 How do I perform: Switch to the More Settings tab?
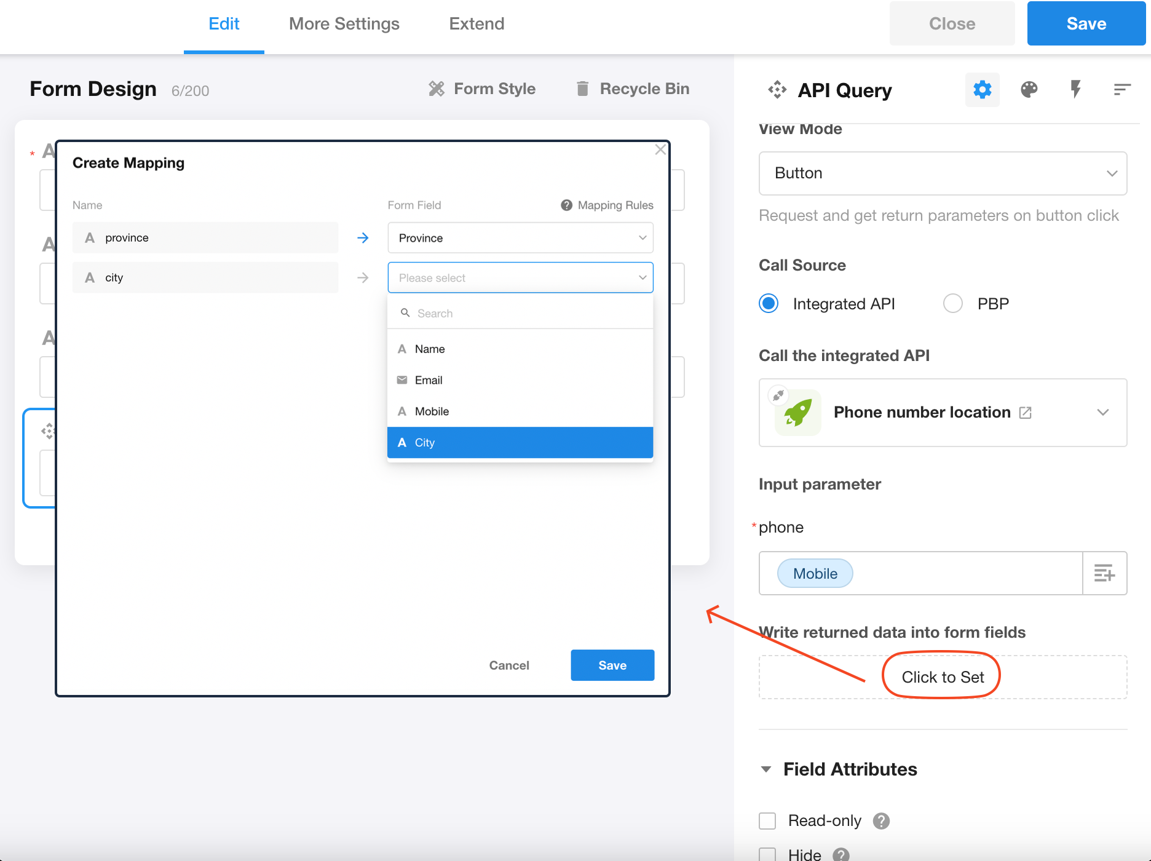344,24
